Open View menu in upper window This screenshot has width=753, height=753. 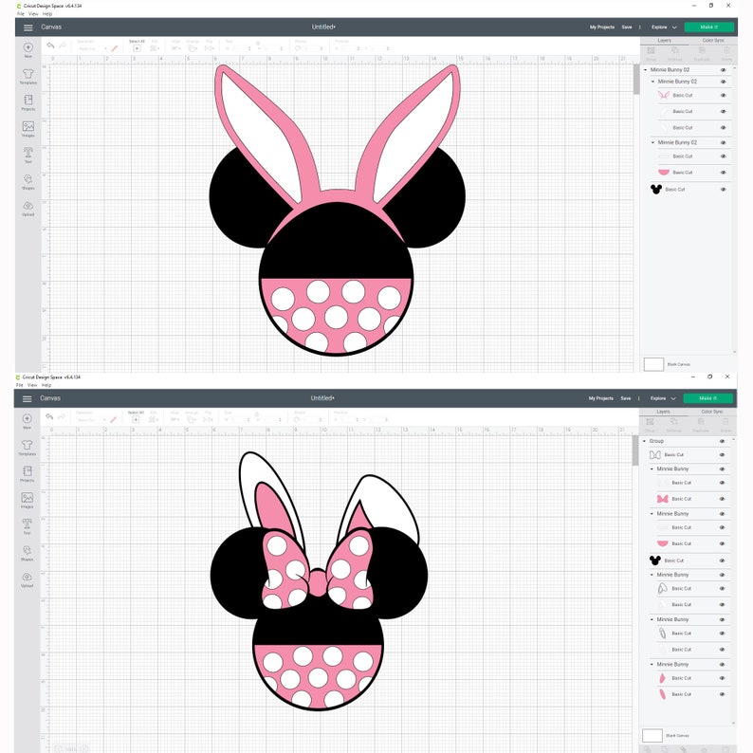click(x=33, y=14)
